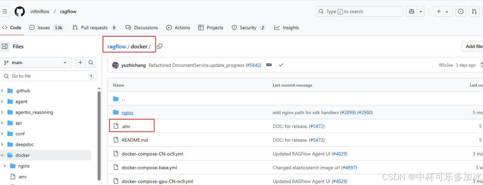The width and height of the screenshot is (483, 185).
Task: Switch to the Projects tab
Action: (x=211, y=28)
